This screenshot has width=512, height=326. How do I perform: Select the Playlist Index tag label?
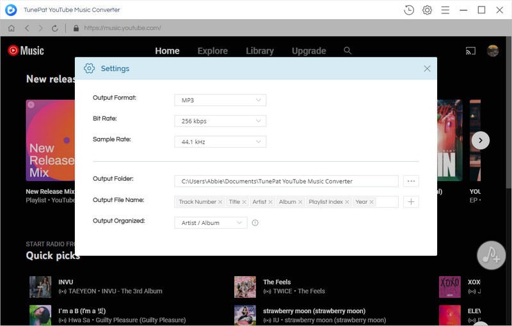point(326,202)
